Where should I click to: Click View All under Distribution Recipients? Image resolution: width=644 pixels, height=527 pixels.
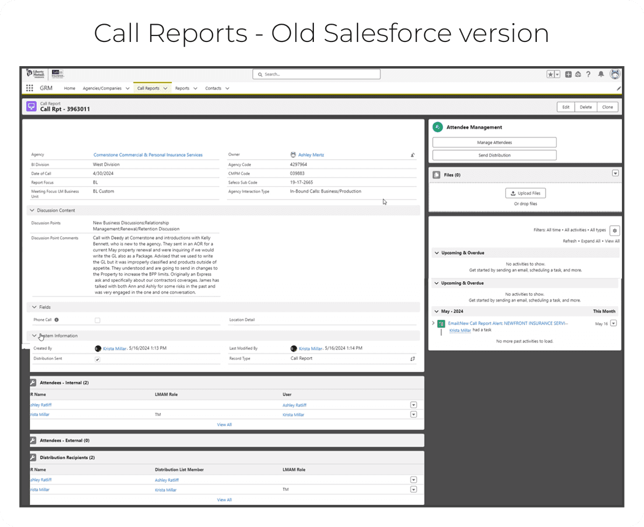pyautogui.click(x=224, y=500)
